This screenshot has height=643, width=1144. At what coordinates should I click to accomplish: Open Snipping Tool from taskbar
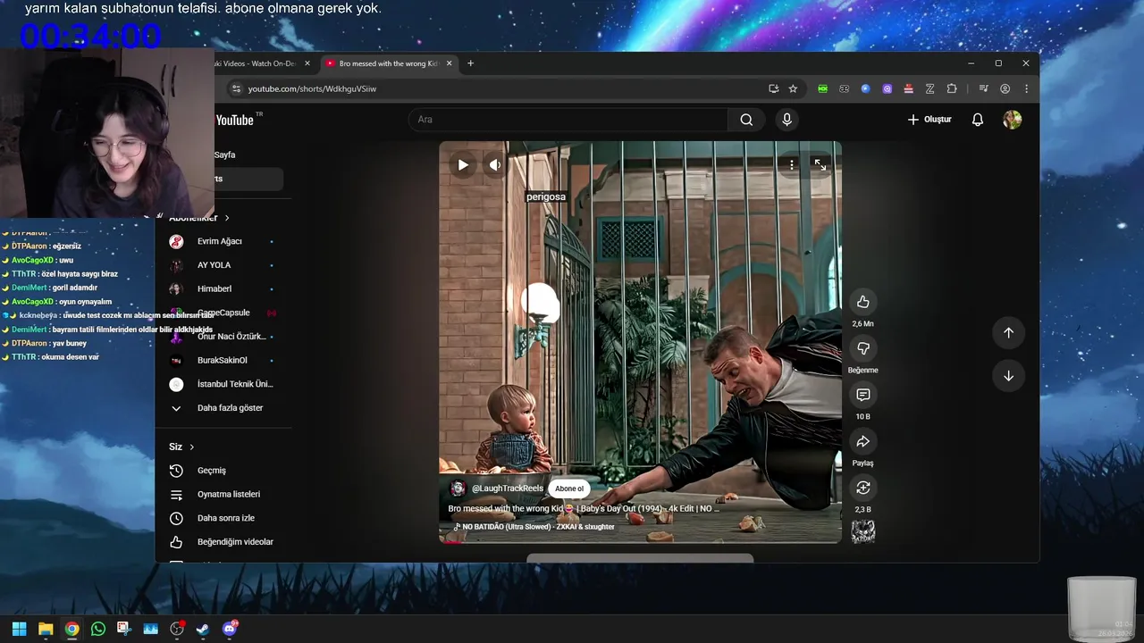(x=123, y=629)
